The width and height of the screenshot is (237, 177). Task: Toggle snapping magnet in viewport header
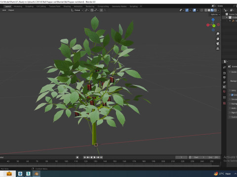92,10
